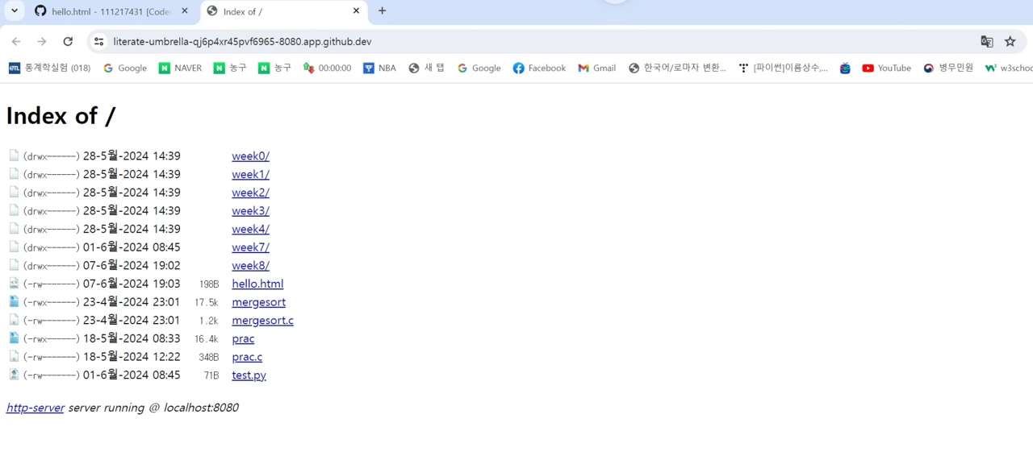The width and height of the screenshot is (1033, 452).
Task: Open the week4/ directory link
Action: click(250, 230)
